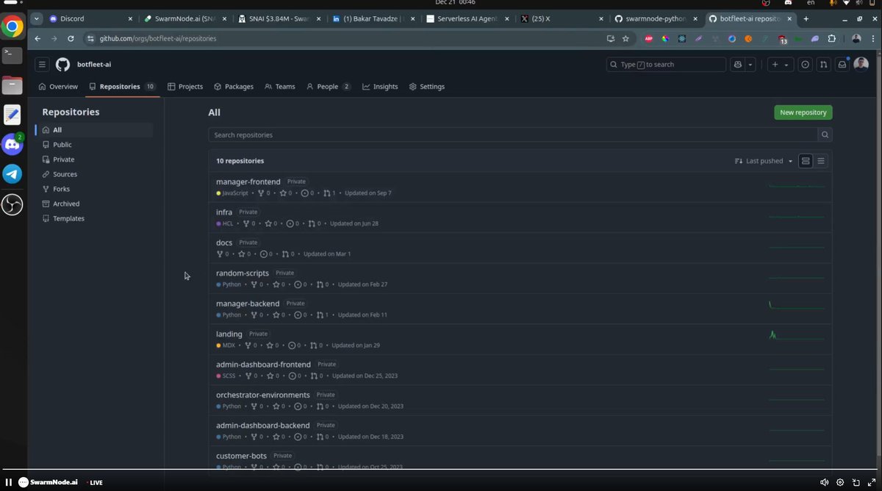Image resolution: width=882 pixels, height=491 pixels.
Task: Pause the live stream playback
Action: [x=9, y=482]
